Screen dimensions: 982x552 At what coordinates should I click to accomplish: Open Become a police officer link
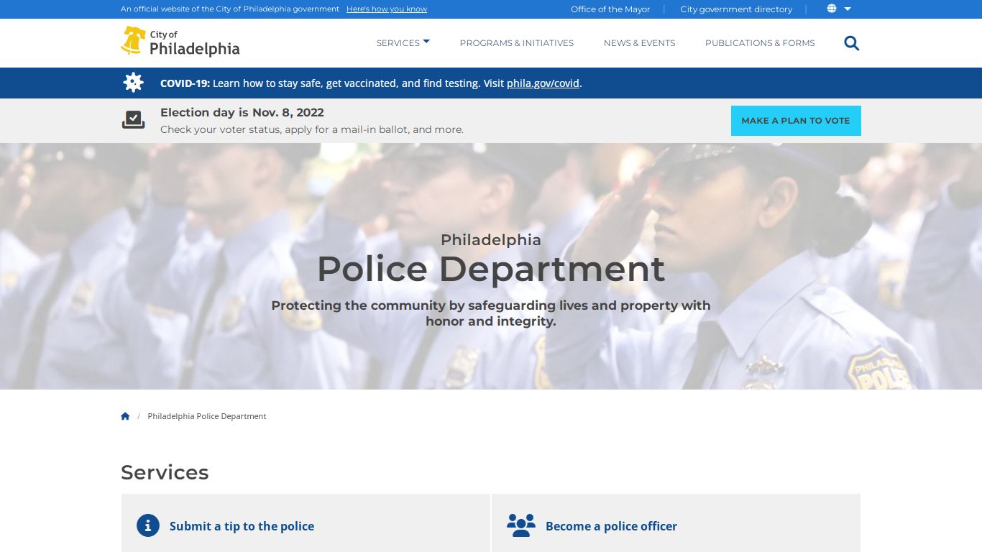click(611, 526)
